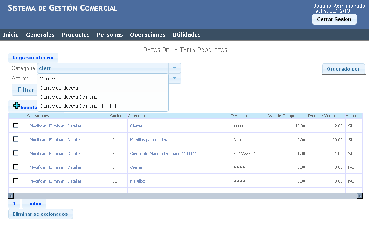This screenshot has width=369, height=226.
Task: Click the left arrow of horizontal scrollbar
Action: [x=11, y=196]
